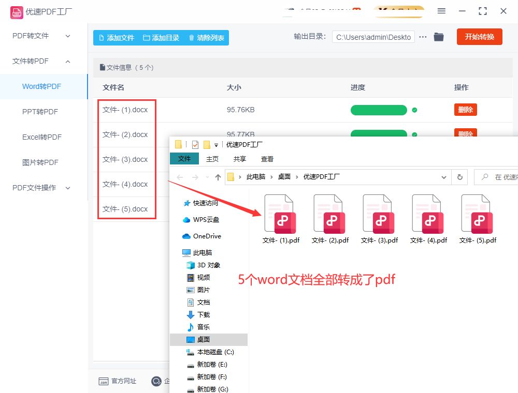Open 音乐 folder in navigation pane
This screenshot has height=393, width=518.
198,327
